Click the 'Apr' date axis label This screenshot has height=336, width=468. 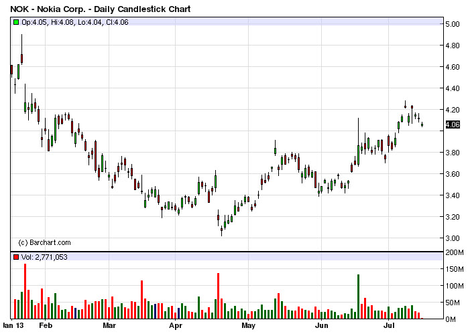[176, 325]
